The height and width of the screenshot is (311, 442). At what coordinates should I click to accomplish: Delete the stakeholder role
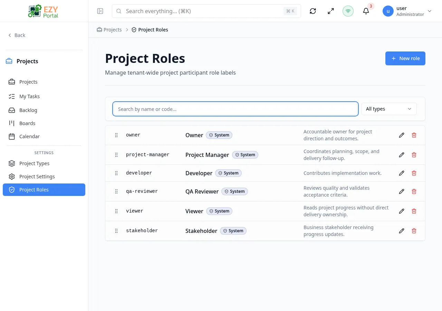pyautogui.click(x=414, y=231)
